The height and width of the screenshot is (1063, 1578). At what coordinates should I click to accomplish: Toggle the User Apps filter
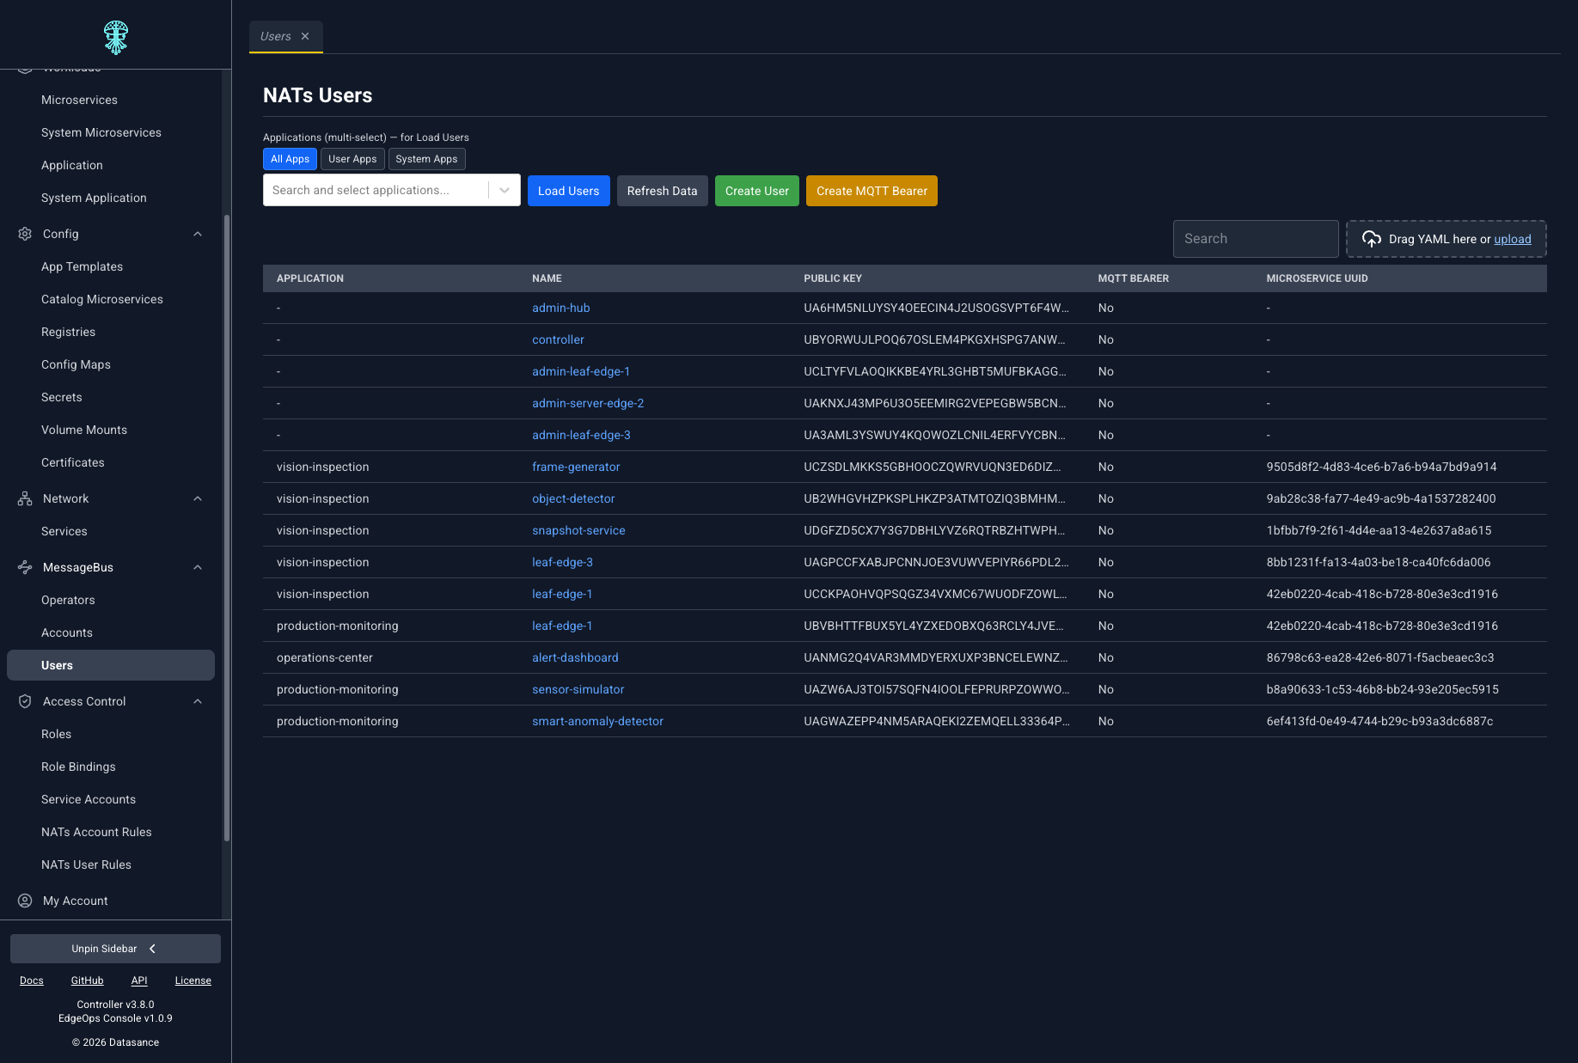[352, 159]
